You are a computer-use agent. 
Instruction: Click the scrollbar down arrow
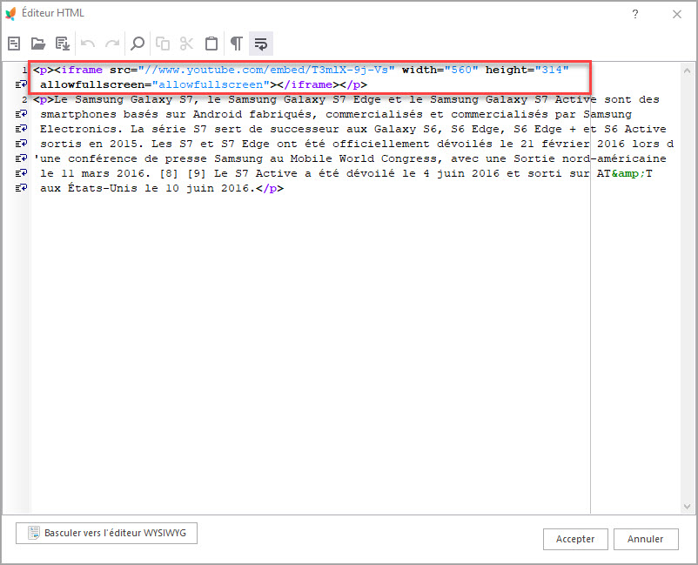pos(687,507)
